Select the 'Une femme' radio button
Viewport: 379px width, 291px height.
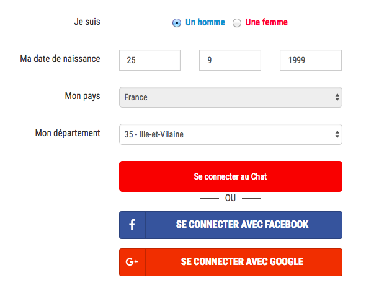237,23
